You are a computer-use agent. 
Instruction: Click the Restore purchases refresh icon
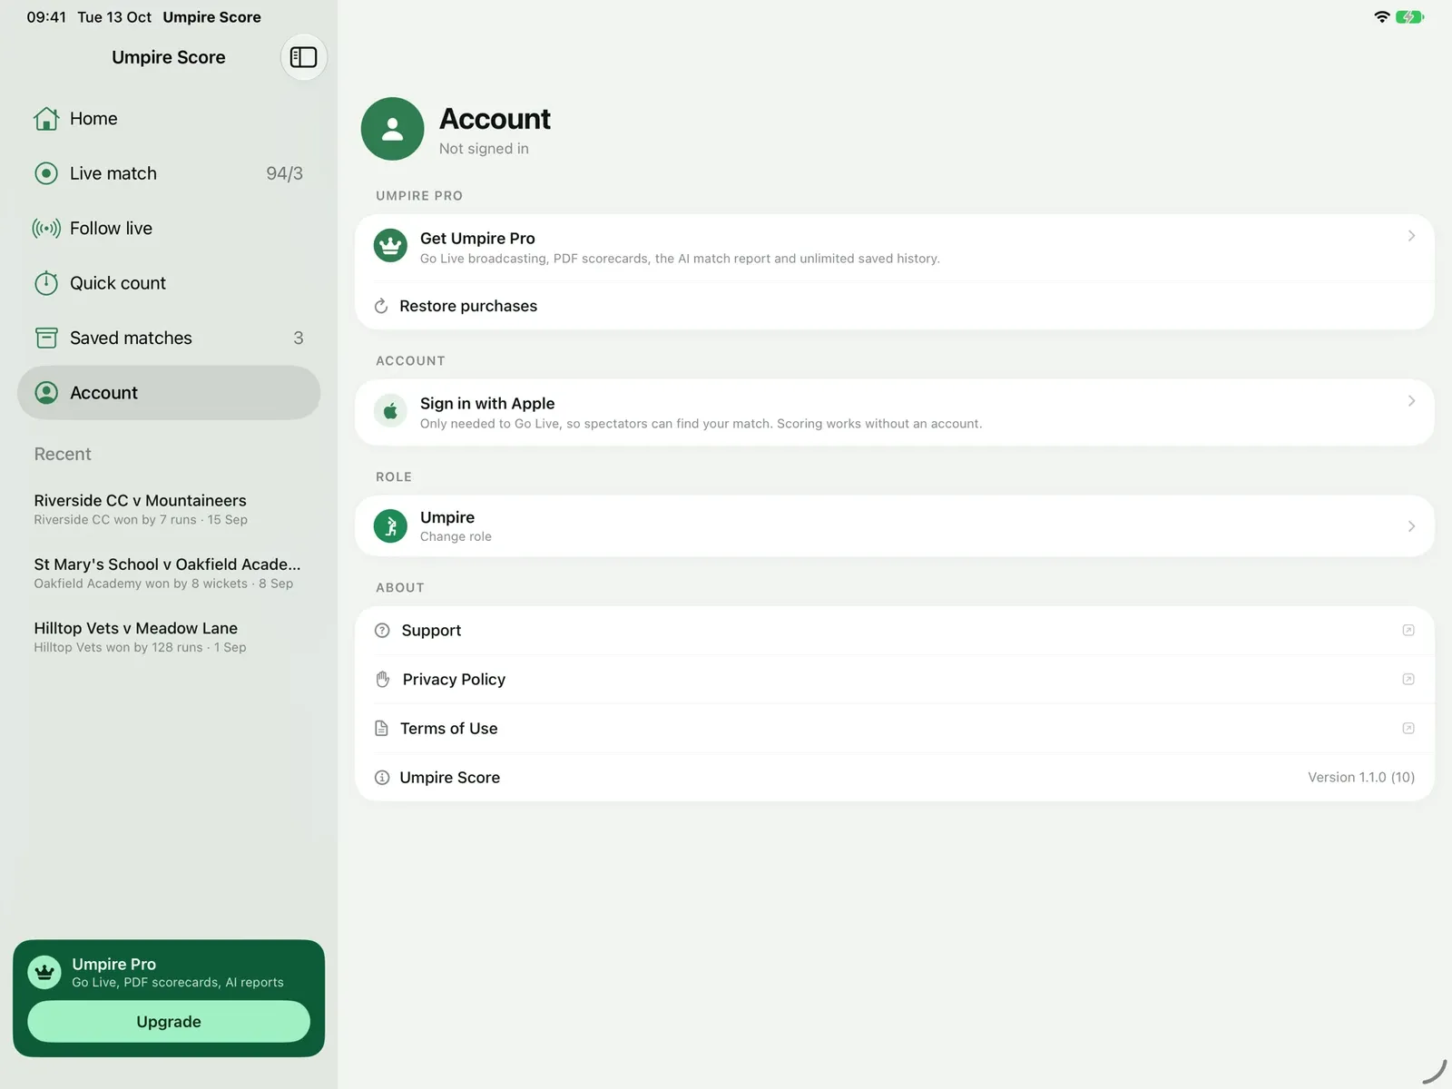click(x=381, y=307)
